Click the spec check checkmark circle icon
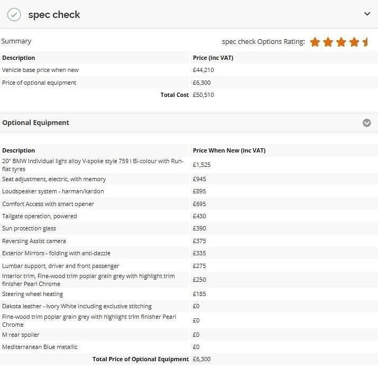The image size is (378, 376). [14, 14]
